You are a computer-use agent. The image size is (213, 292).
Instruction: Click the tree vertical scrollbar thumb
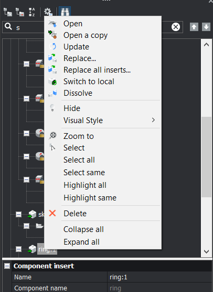[x=206, y=157]
